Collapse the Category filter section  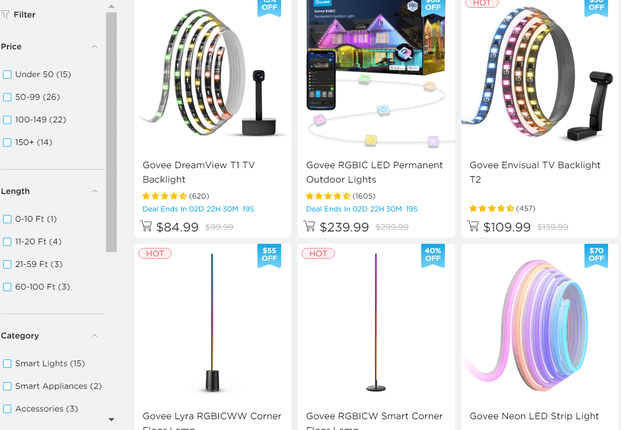tap(95, 336)
